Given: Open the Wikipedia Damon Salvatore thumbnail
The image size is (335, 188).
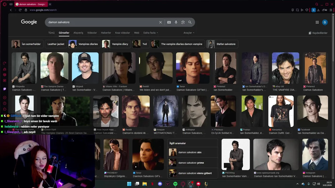Looking at the screenshot, I should coord(24,68).
